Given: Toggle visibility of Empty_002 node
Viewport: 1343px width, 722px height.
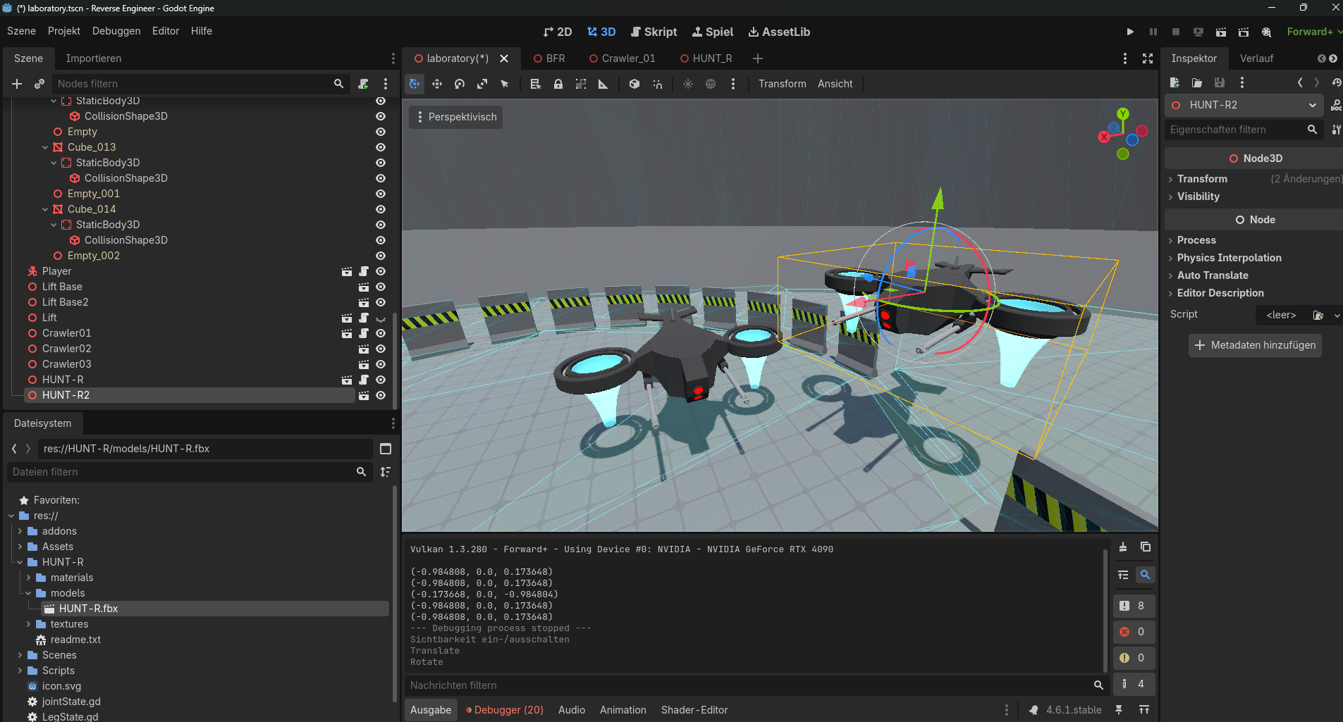Looking at the screenshot, I should (x=381, y=256).
